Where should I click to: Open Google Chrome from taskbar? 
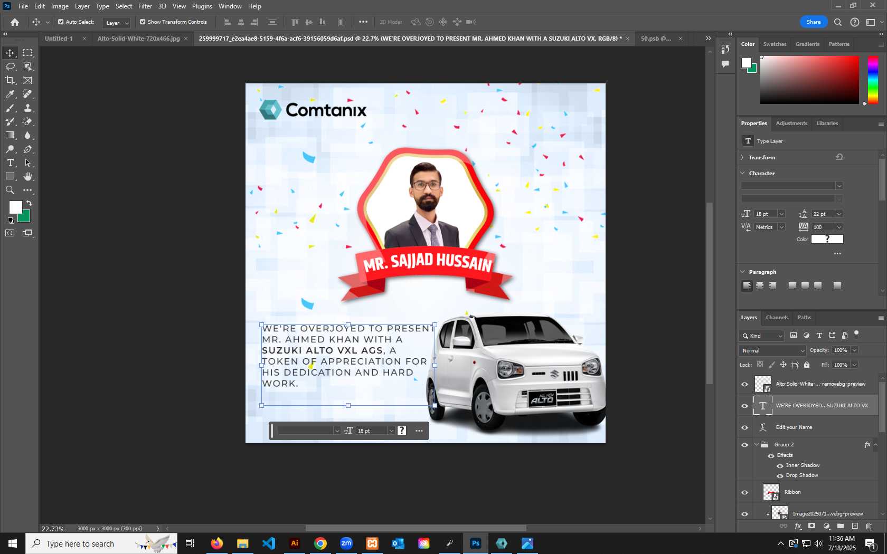320,543
